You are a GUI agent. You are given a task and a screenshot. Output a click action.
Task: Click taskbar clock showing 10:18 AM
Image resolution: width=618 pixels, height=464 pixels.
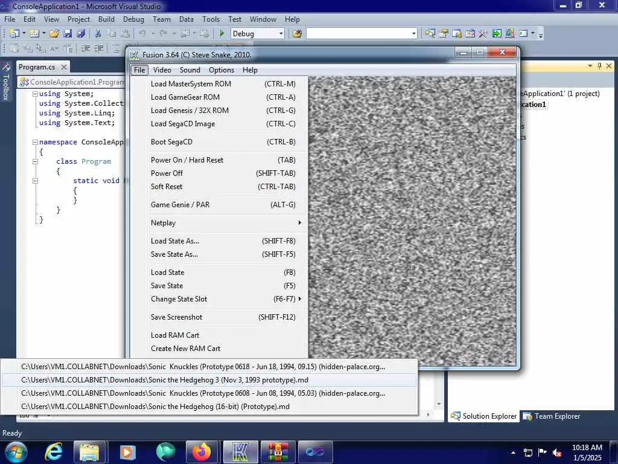[587, 452]
